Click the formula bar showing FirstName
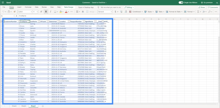 [119, 16]
